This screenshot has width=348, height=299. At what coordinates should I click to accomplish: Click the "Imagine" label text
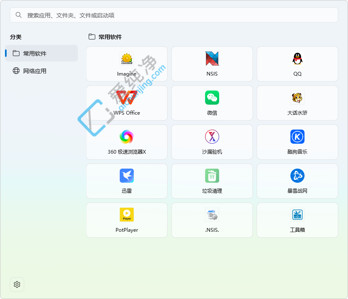(127, 74)
